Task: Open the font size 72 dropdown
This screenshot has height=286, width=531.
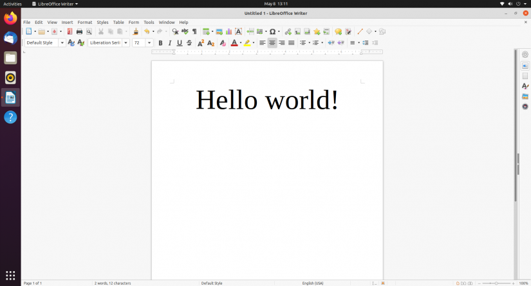Action: pyautogui.click(x=149, y=43)
